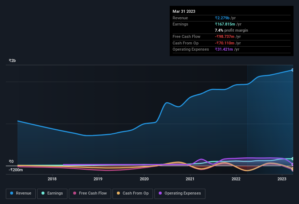Toggle the Operating Expenses series

pyautogui.click(x=180, y=193)
